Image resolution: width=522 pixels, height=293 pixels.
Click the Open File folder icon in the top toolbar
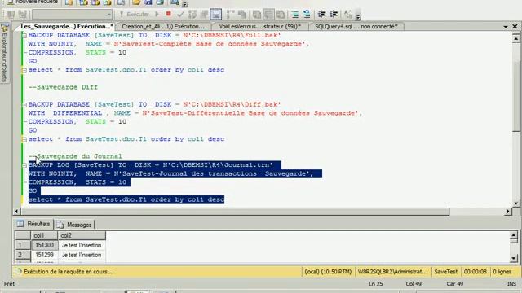136,2
